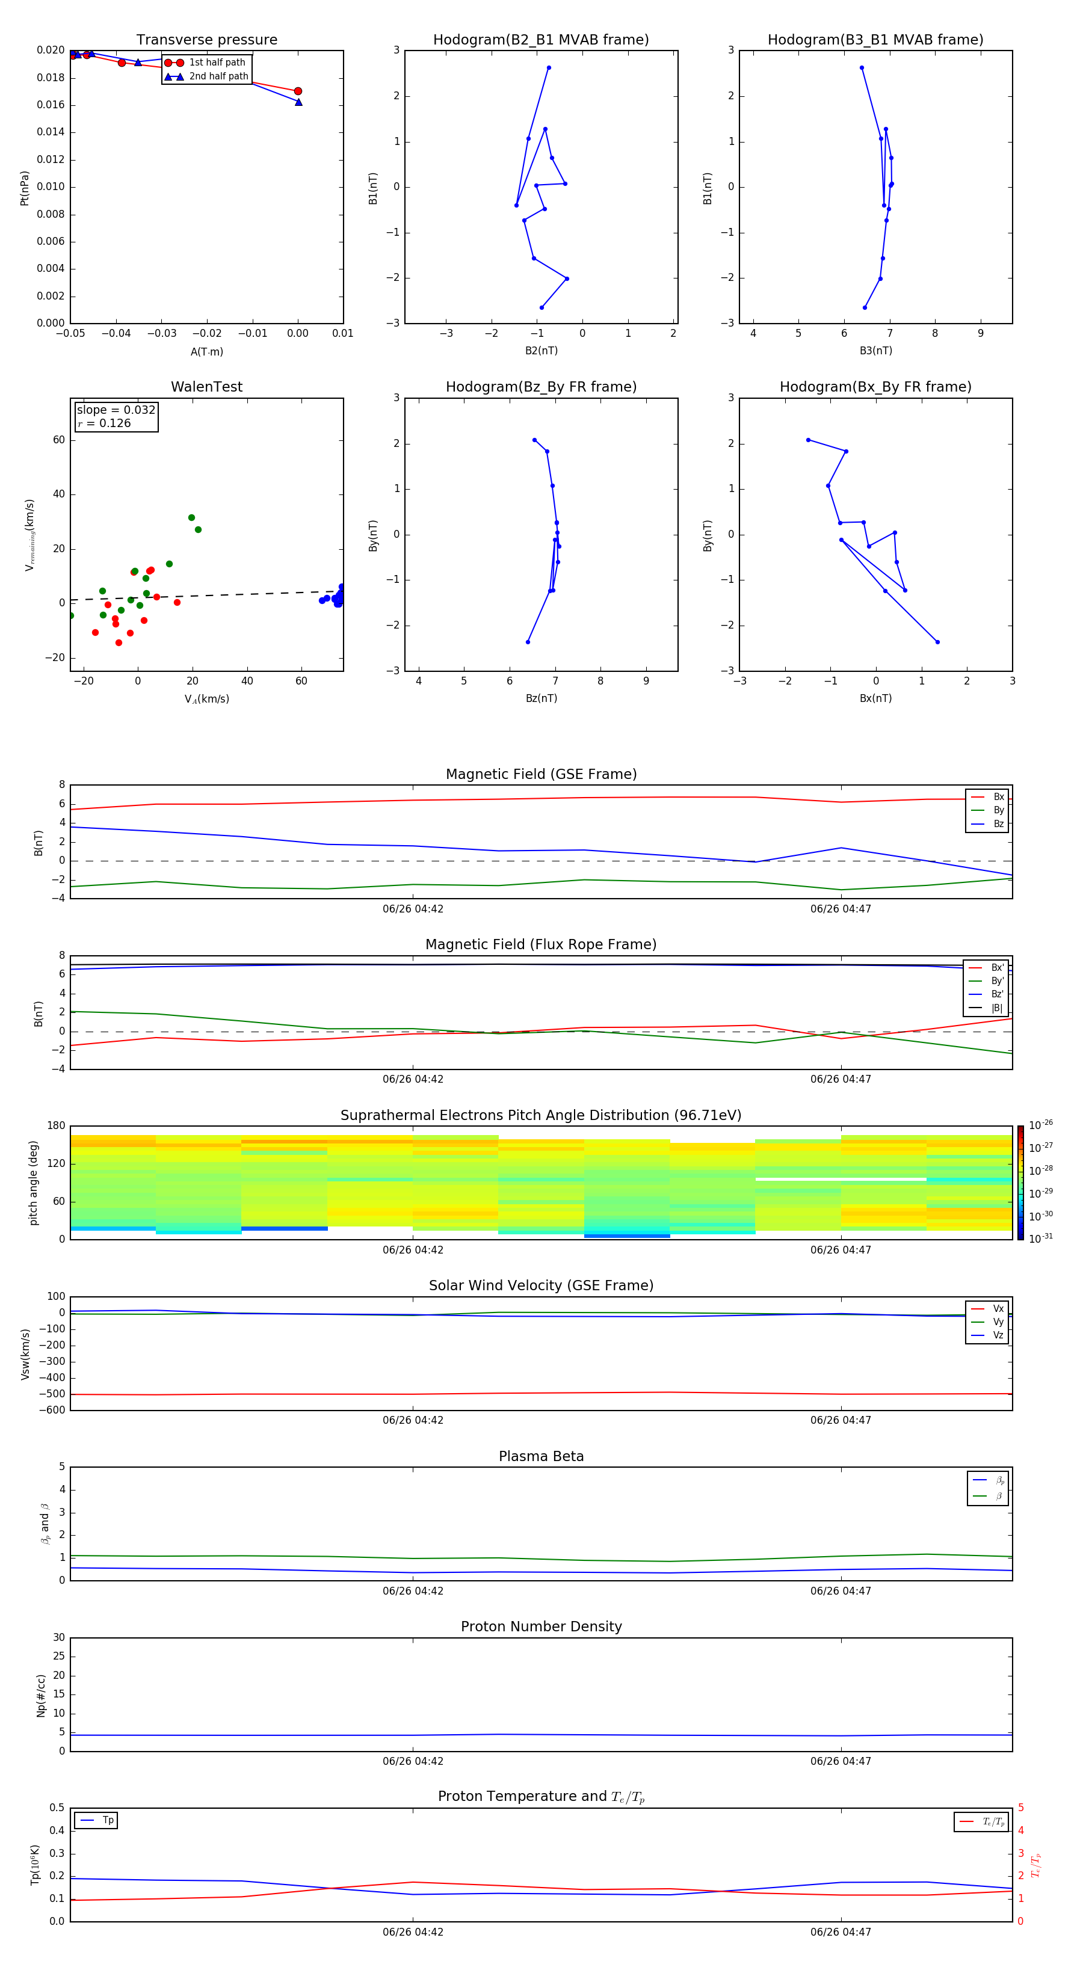Click the 'B2(nT)' x-axis label

click(x=541, y=351)
